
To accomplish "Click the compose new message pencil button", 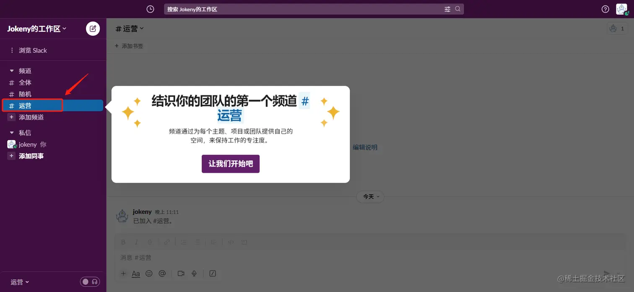I will [x=93, y=29].
